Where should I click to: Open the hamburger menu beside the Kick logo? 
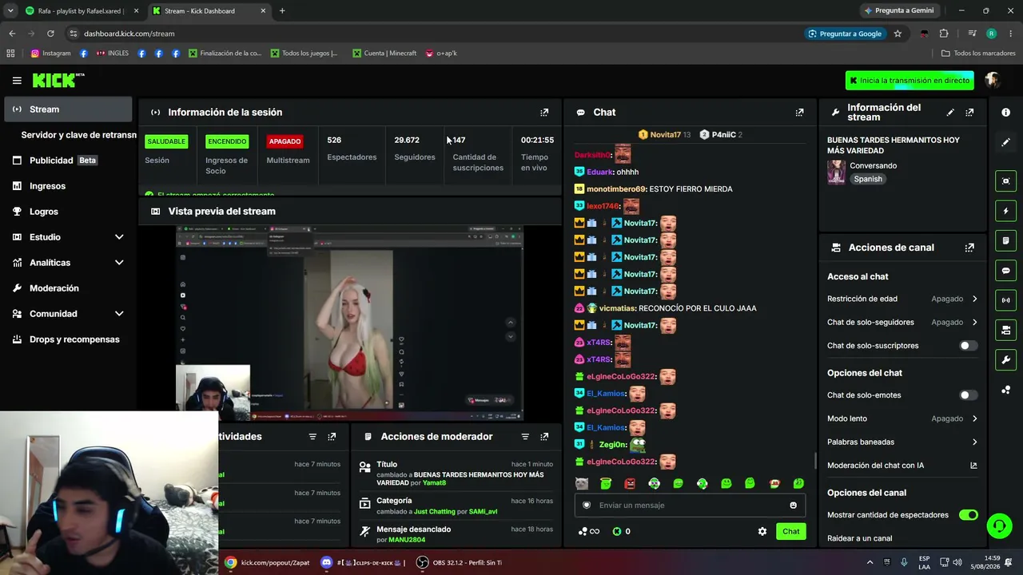(17, 80)
